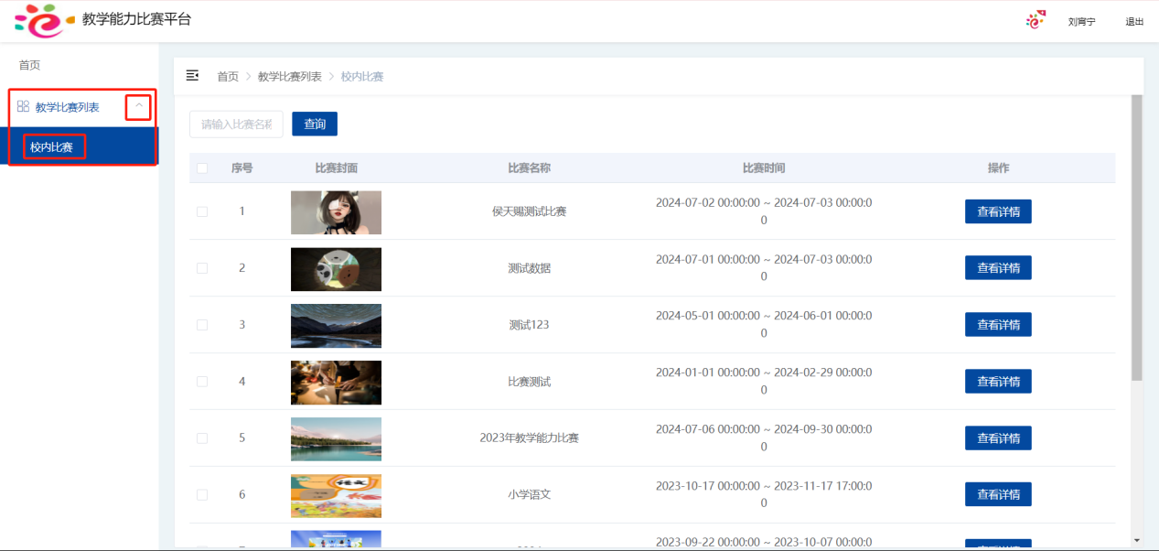Toggle the select-all header checkbox
Screen dimensions: 1159x551
[202, 168]
